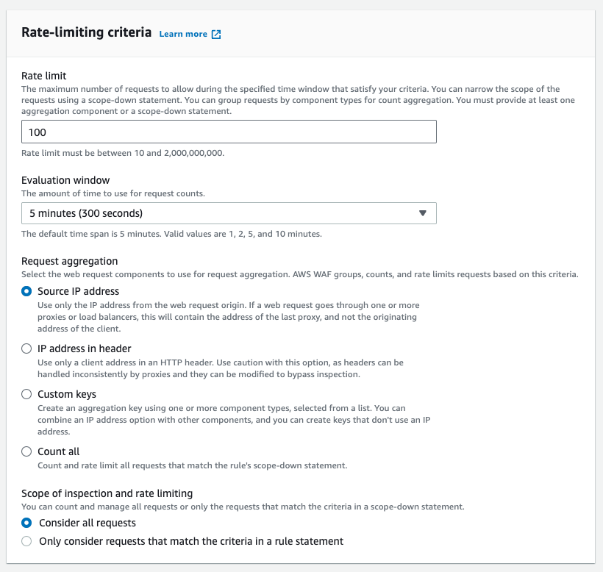Click the Request aggregation section label

[x=70, y=262]
